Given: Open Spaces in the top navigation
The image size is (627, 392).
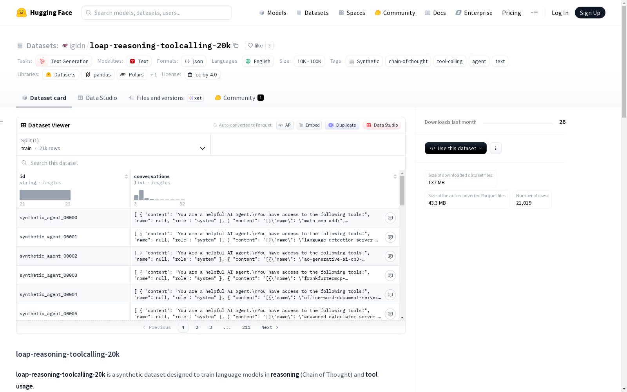Looking at the screenshot, I should (x=352, y=13).
